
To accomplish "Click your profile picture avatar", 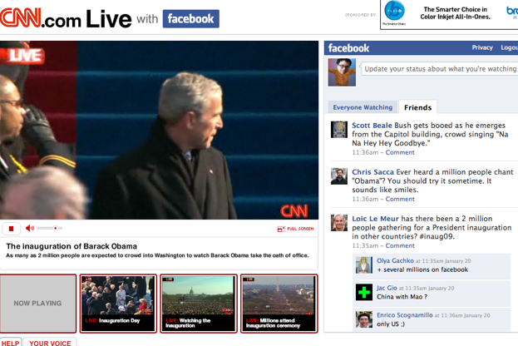I will click(x=342, y=72).
